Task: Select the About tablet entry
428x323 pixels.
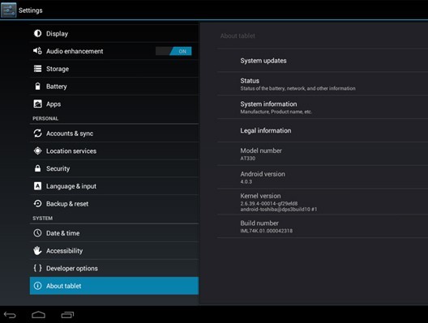Action: click(x=114, y=286)
